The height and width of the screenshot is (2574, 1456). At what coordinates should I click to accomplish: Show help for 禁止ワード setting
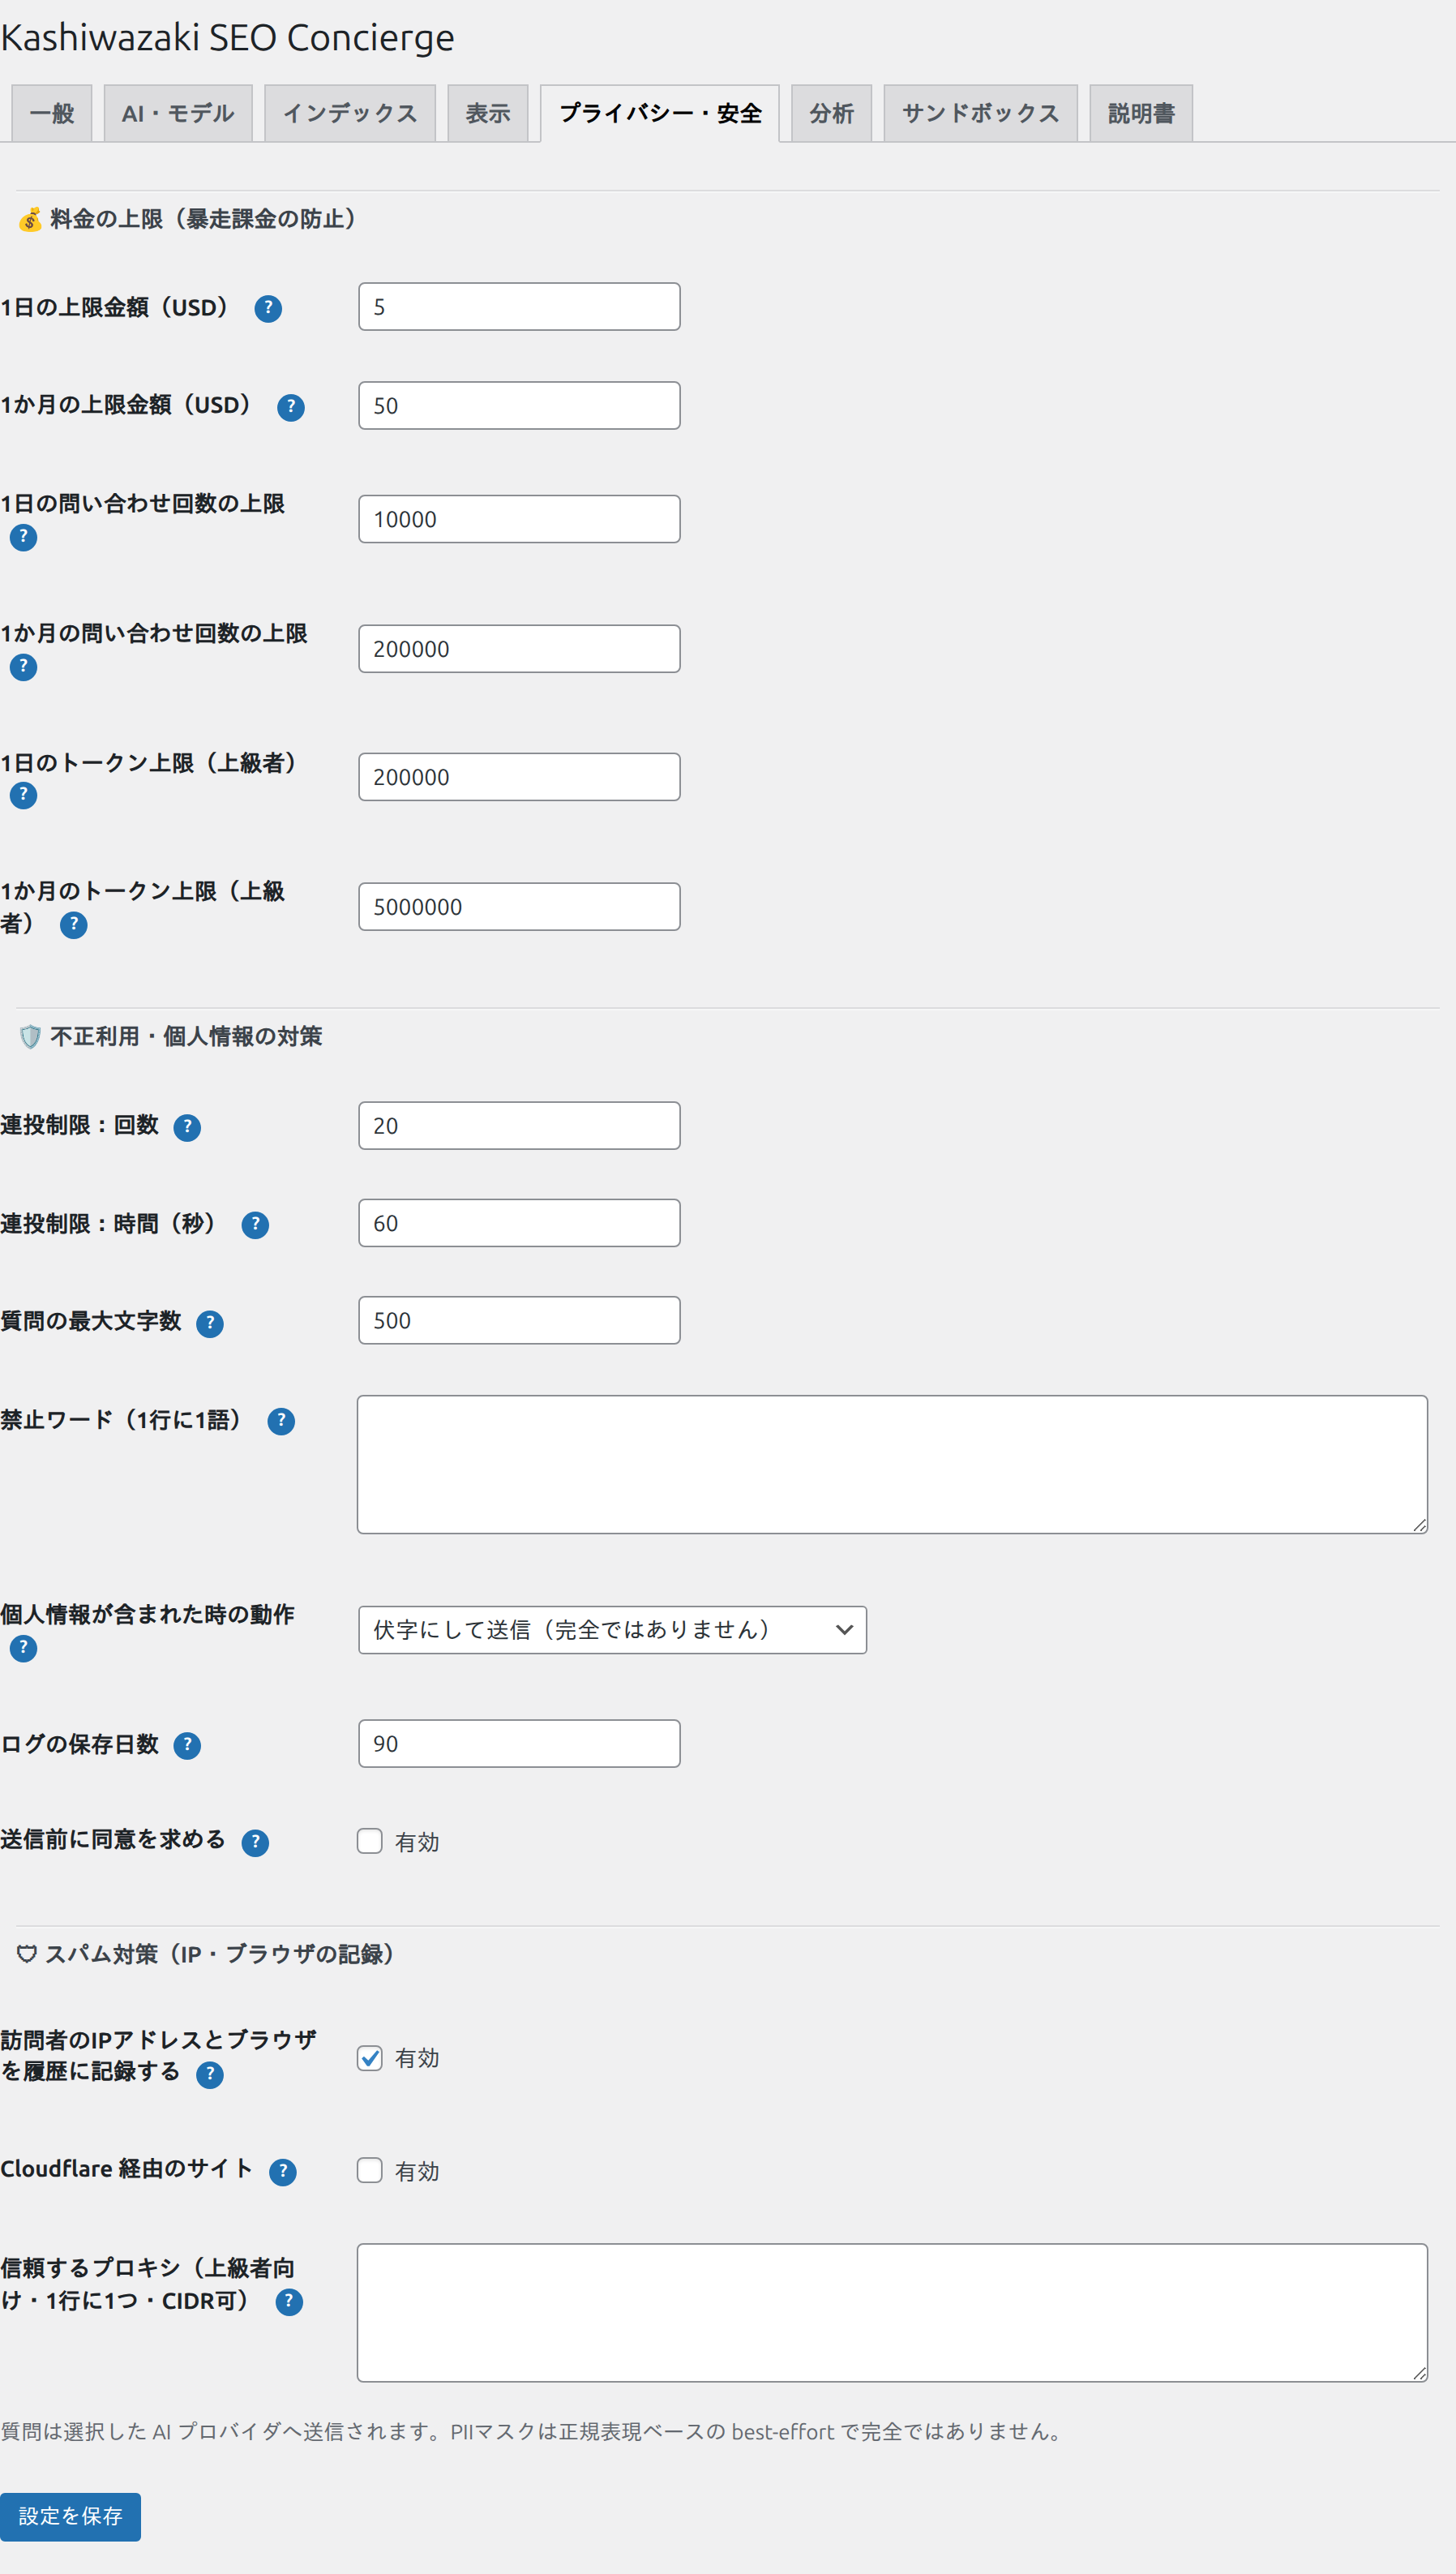281,1421
